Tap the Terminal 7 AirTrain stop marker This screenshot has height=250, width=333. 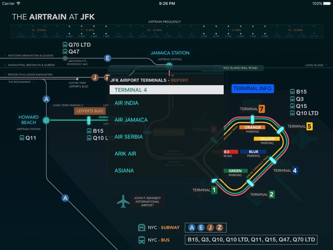252,119
